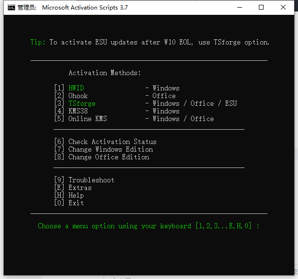
Task: Click '[8] Change Office Edition' line
Action: (102, 157)
